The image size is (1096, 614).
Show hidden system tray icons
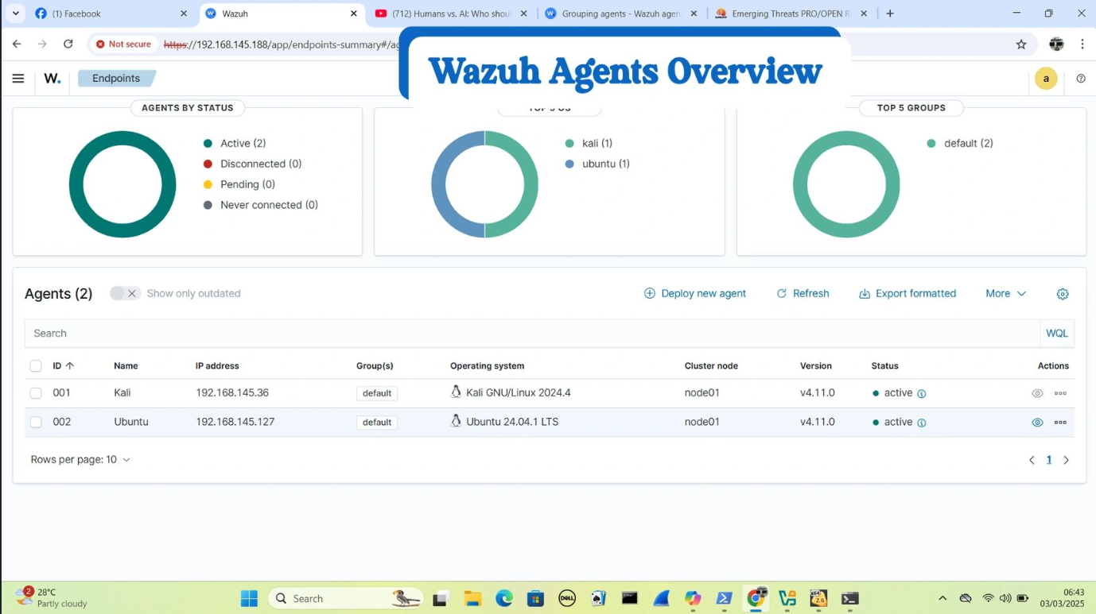coord(942,599)
